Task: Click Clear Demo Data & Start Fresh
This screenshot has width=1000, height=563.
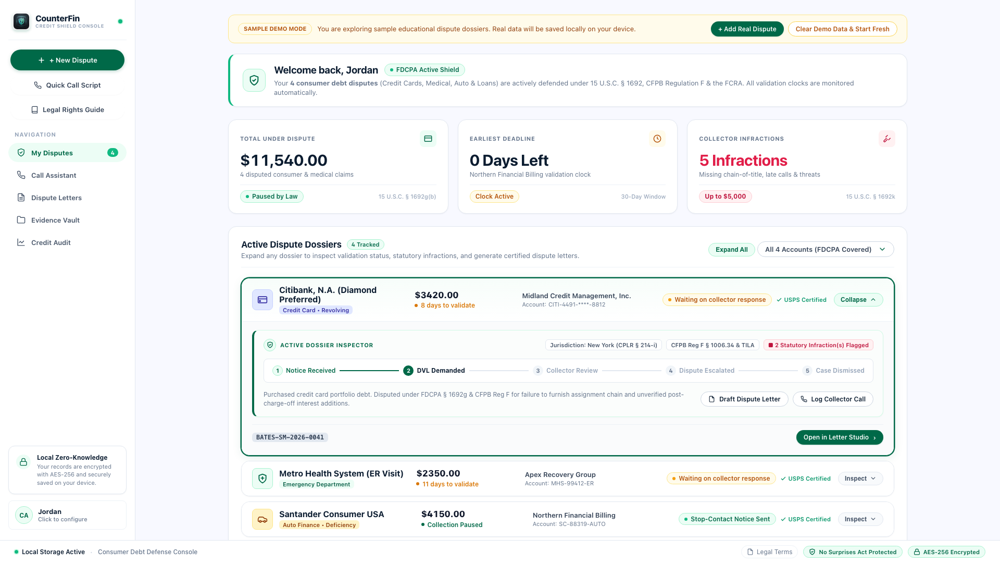Action: [842, 29]
